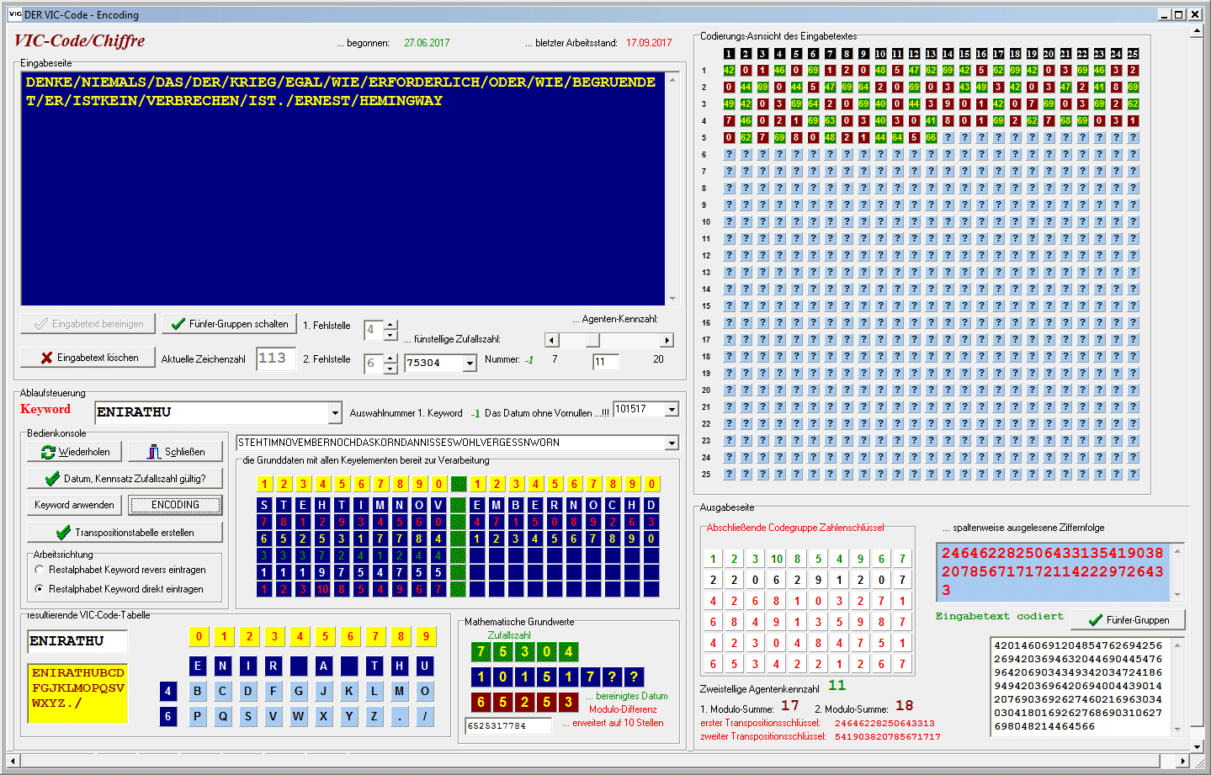Image resolution: width=1211 pixels, height=775 pixels.
Task: Click the red X delete icon
Action: pos(46,358)
